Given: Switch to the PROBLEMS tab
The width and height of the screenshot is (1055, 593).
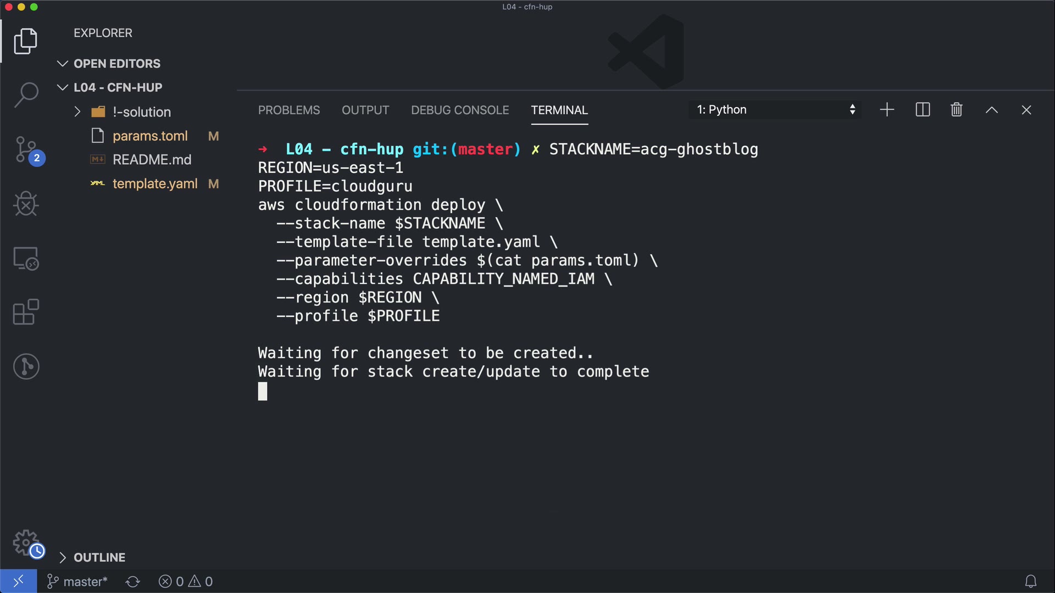Looking at the screenshot, I should pyautogui.click(x=288, y=110).
